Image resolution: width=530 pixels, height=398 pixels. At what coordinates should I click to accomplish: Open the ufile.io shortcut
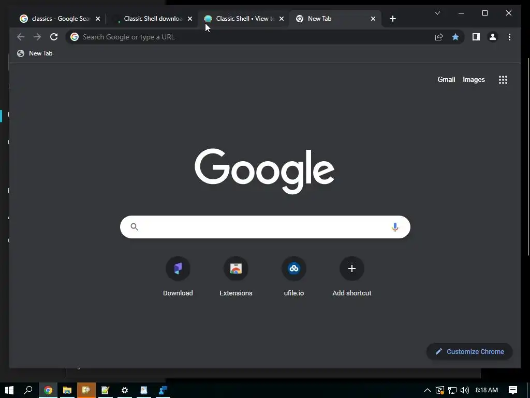click(x=294, y=277)
